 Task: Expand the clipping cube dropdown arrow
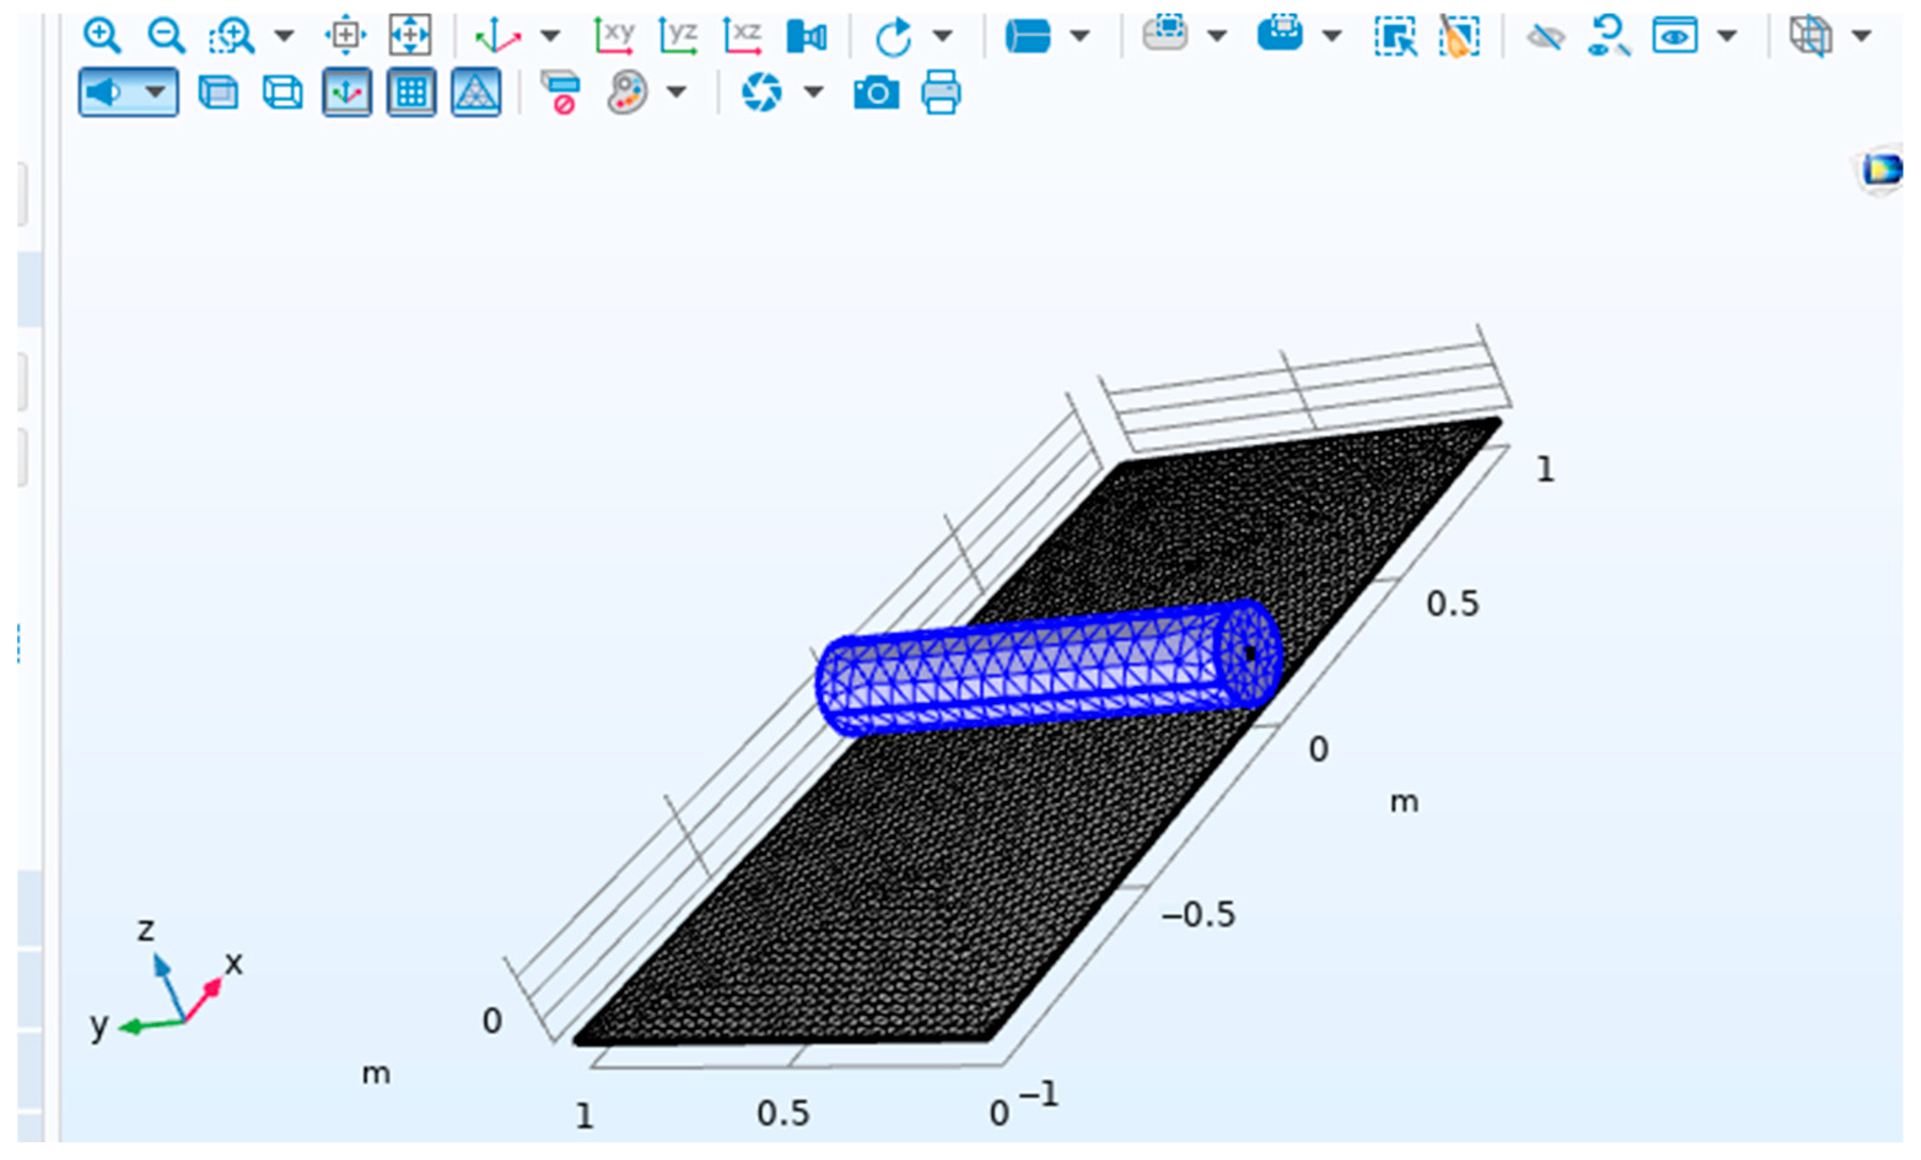[1861, 36]
